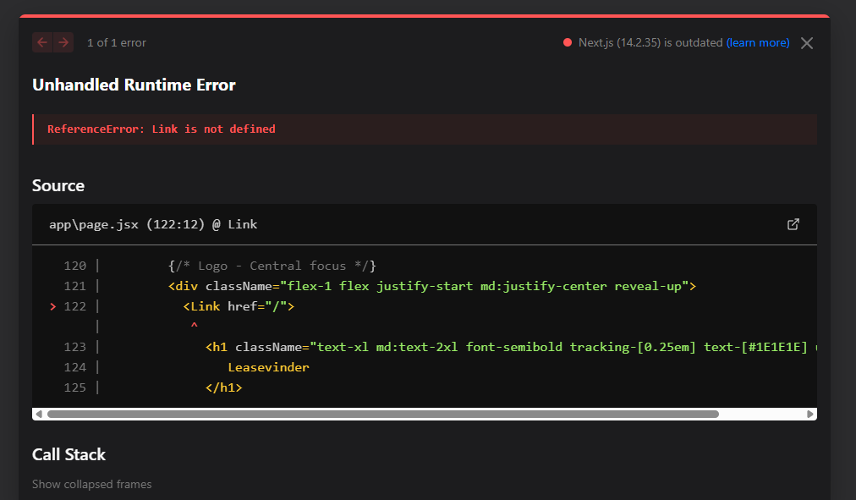This screenshot has width=856, height=500.
Task: Select the Next.js (14.2.35) is outdated text
Action: click(x=650, y=42)
